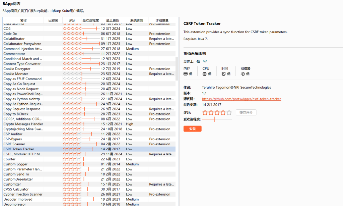
Task: Sort by 详细信息 column header
Action: click(162, 20)
